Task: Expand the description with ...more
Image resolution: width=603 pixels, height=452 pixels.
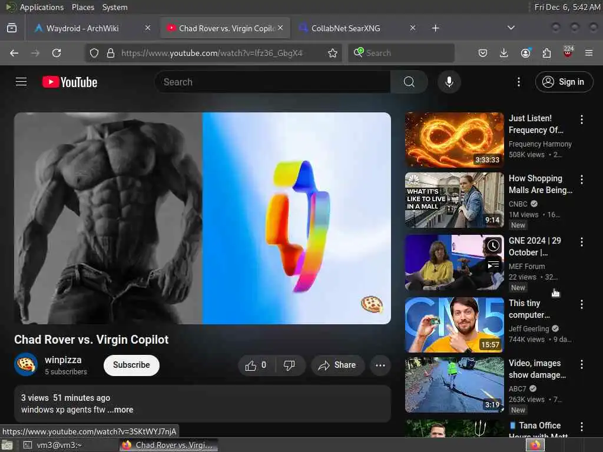Action: coord(120,410)
